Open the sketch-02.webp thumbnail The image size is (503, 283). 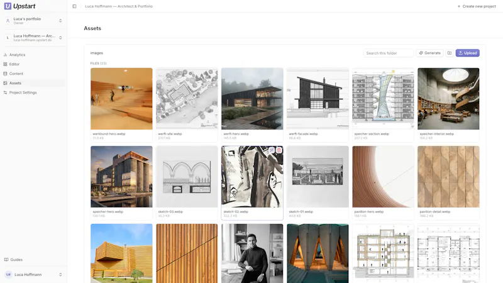pos(252,177)
